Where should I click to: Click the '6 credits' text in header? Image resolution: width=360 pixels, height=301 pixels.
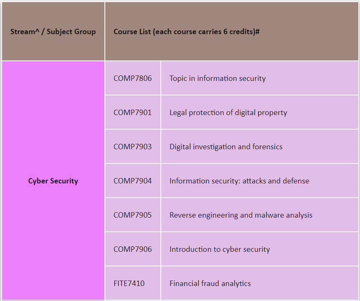(238, 32)
